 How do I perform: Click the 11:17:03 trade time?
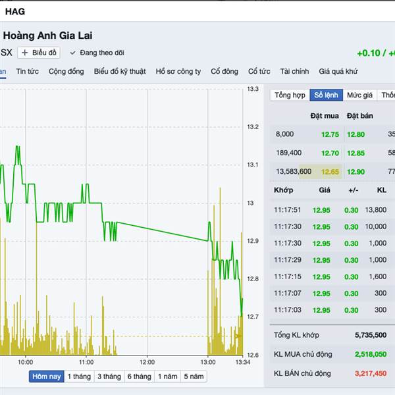pos(288,309)
